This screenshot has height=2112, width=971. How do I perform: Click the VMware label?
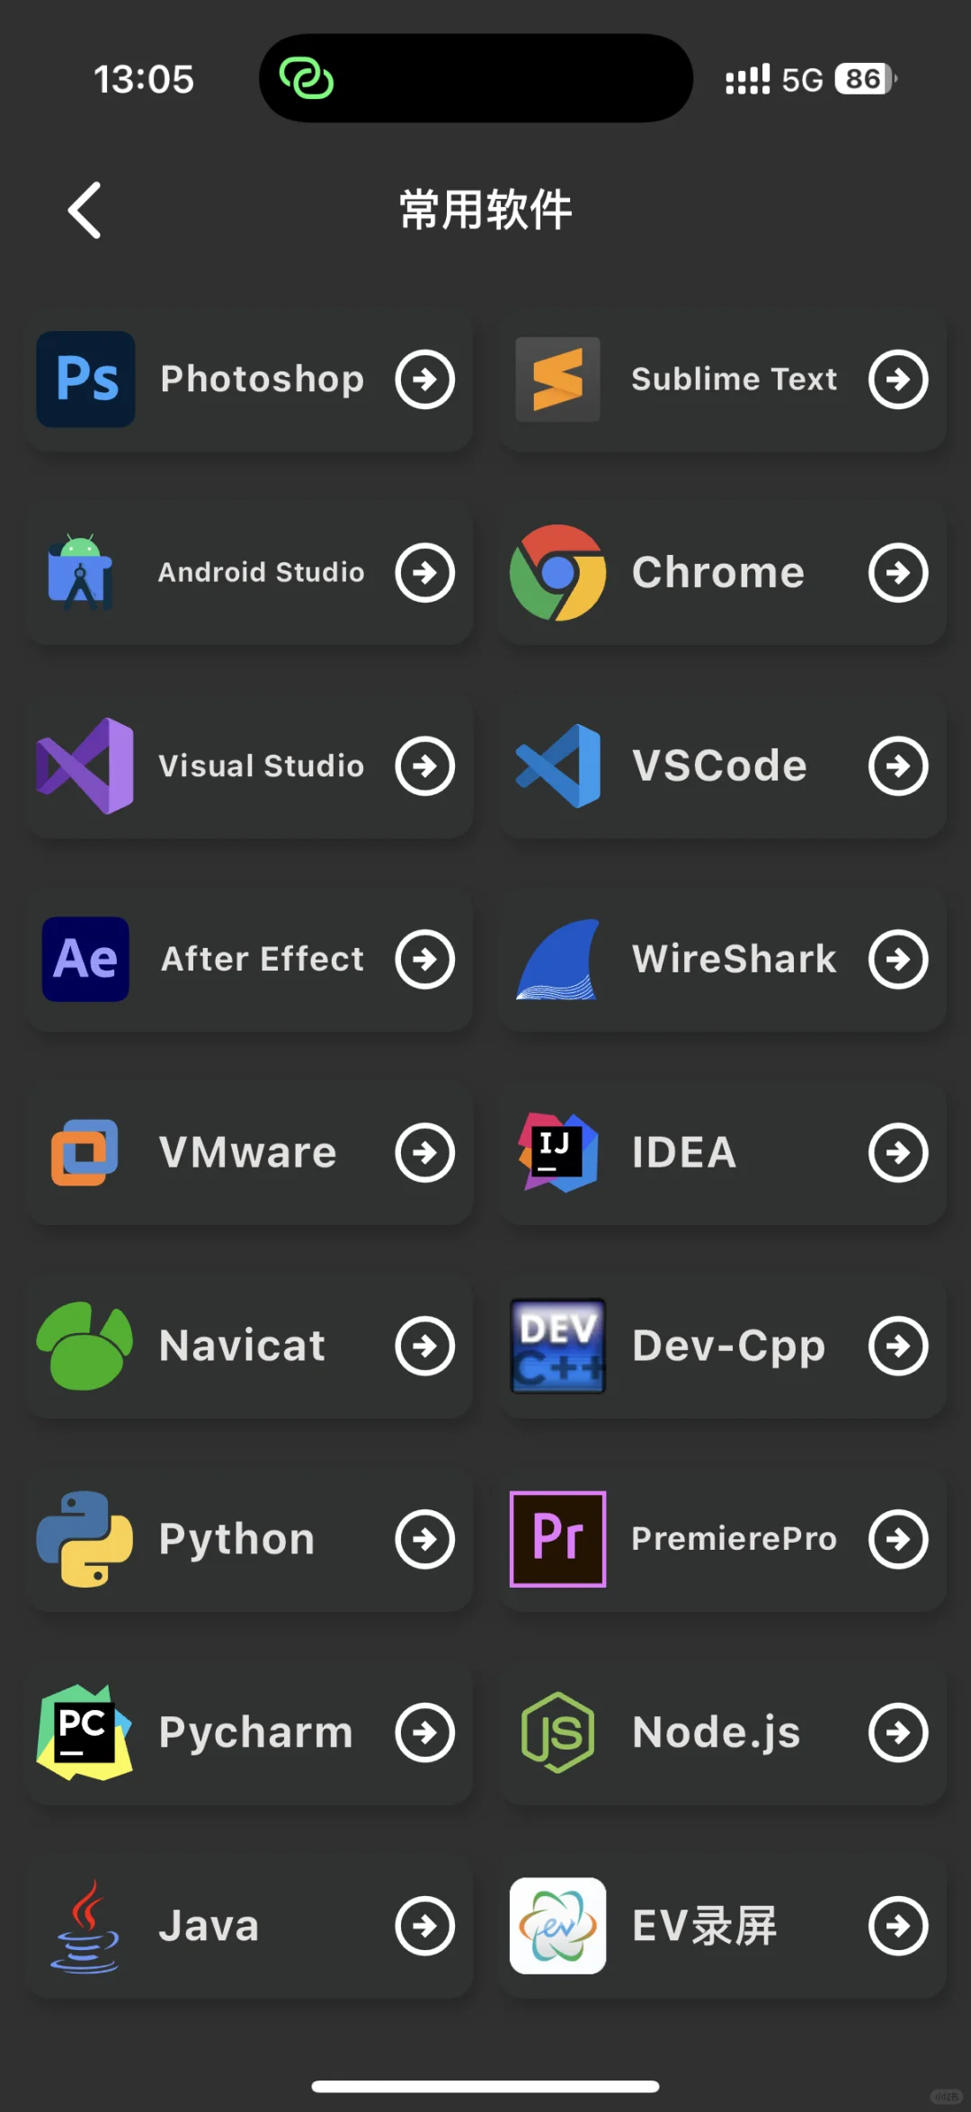click(248, 1152)
